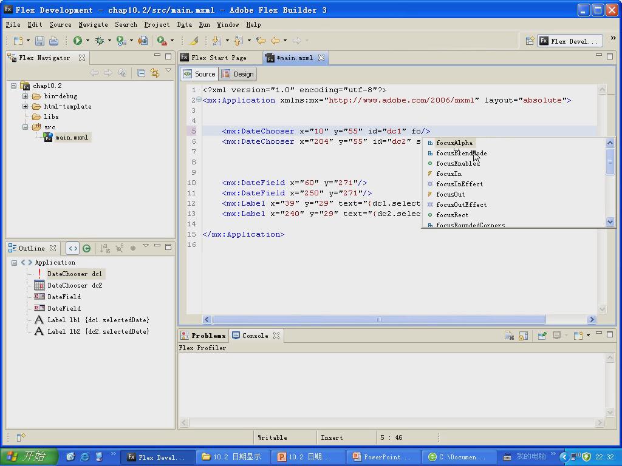Viewport: 622px width, 466px height.
Task: Select focusInEffect from the autocomplete list
Action: [x=460, y=184]
